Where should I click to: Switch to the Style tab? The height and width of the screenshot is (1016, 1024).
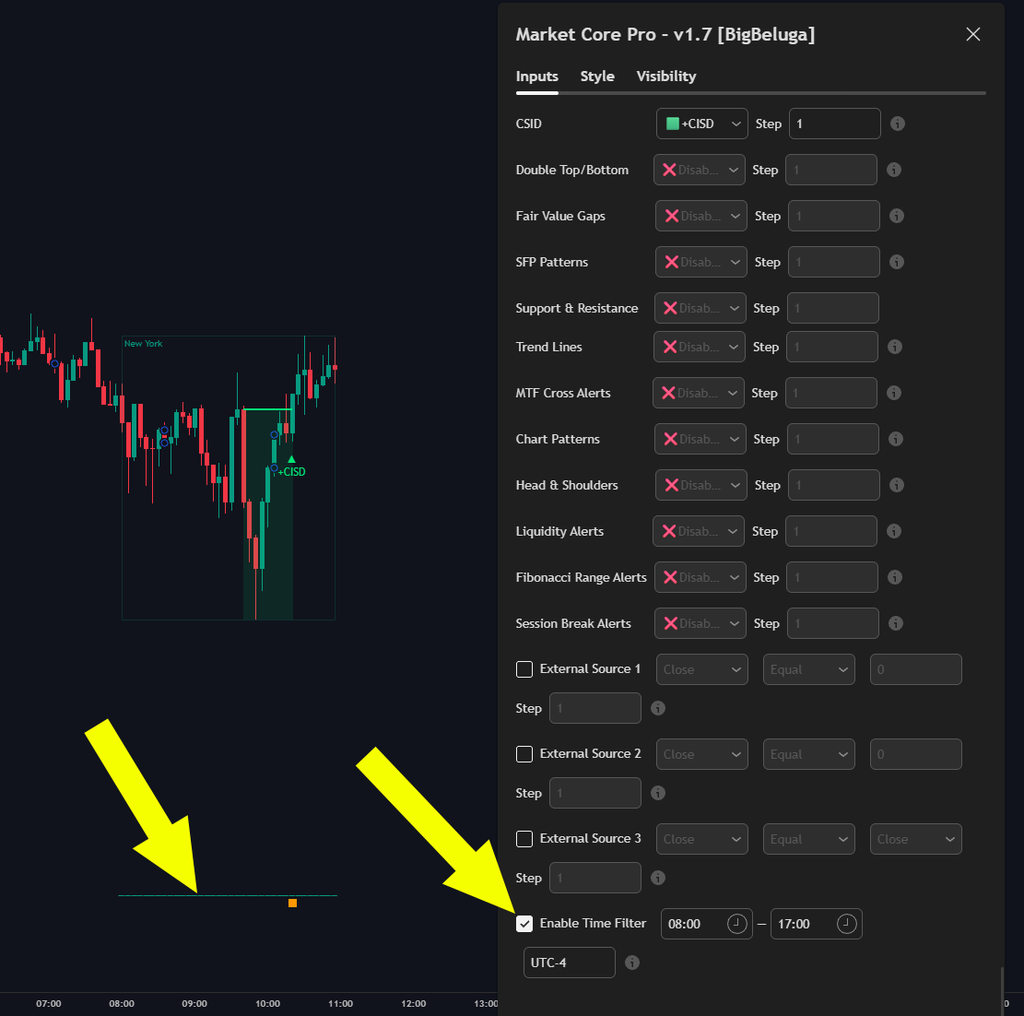pyautogui.click(x=597, y=77)
